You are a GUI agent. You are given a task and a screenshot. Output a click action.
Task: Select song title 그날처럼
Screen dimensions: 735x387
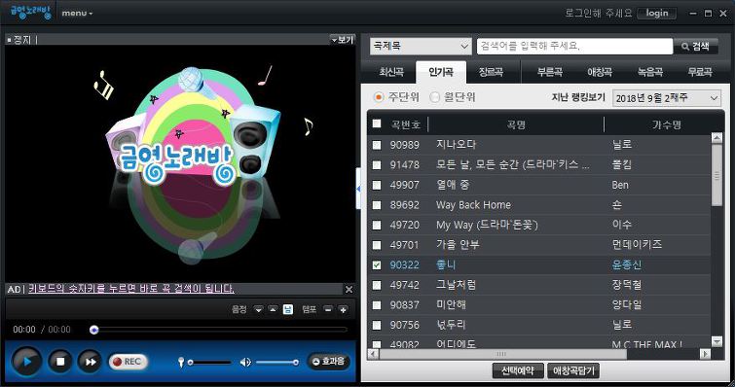coord(457,285)
